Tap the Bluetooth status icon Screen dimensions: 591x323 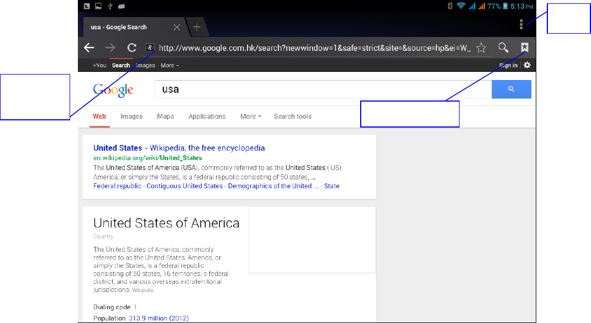pyautogui.click(x=450, y=6)
